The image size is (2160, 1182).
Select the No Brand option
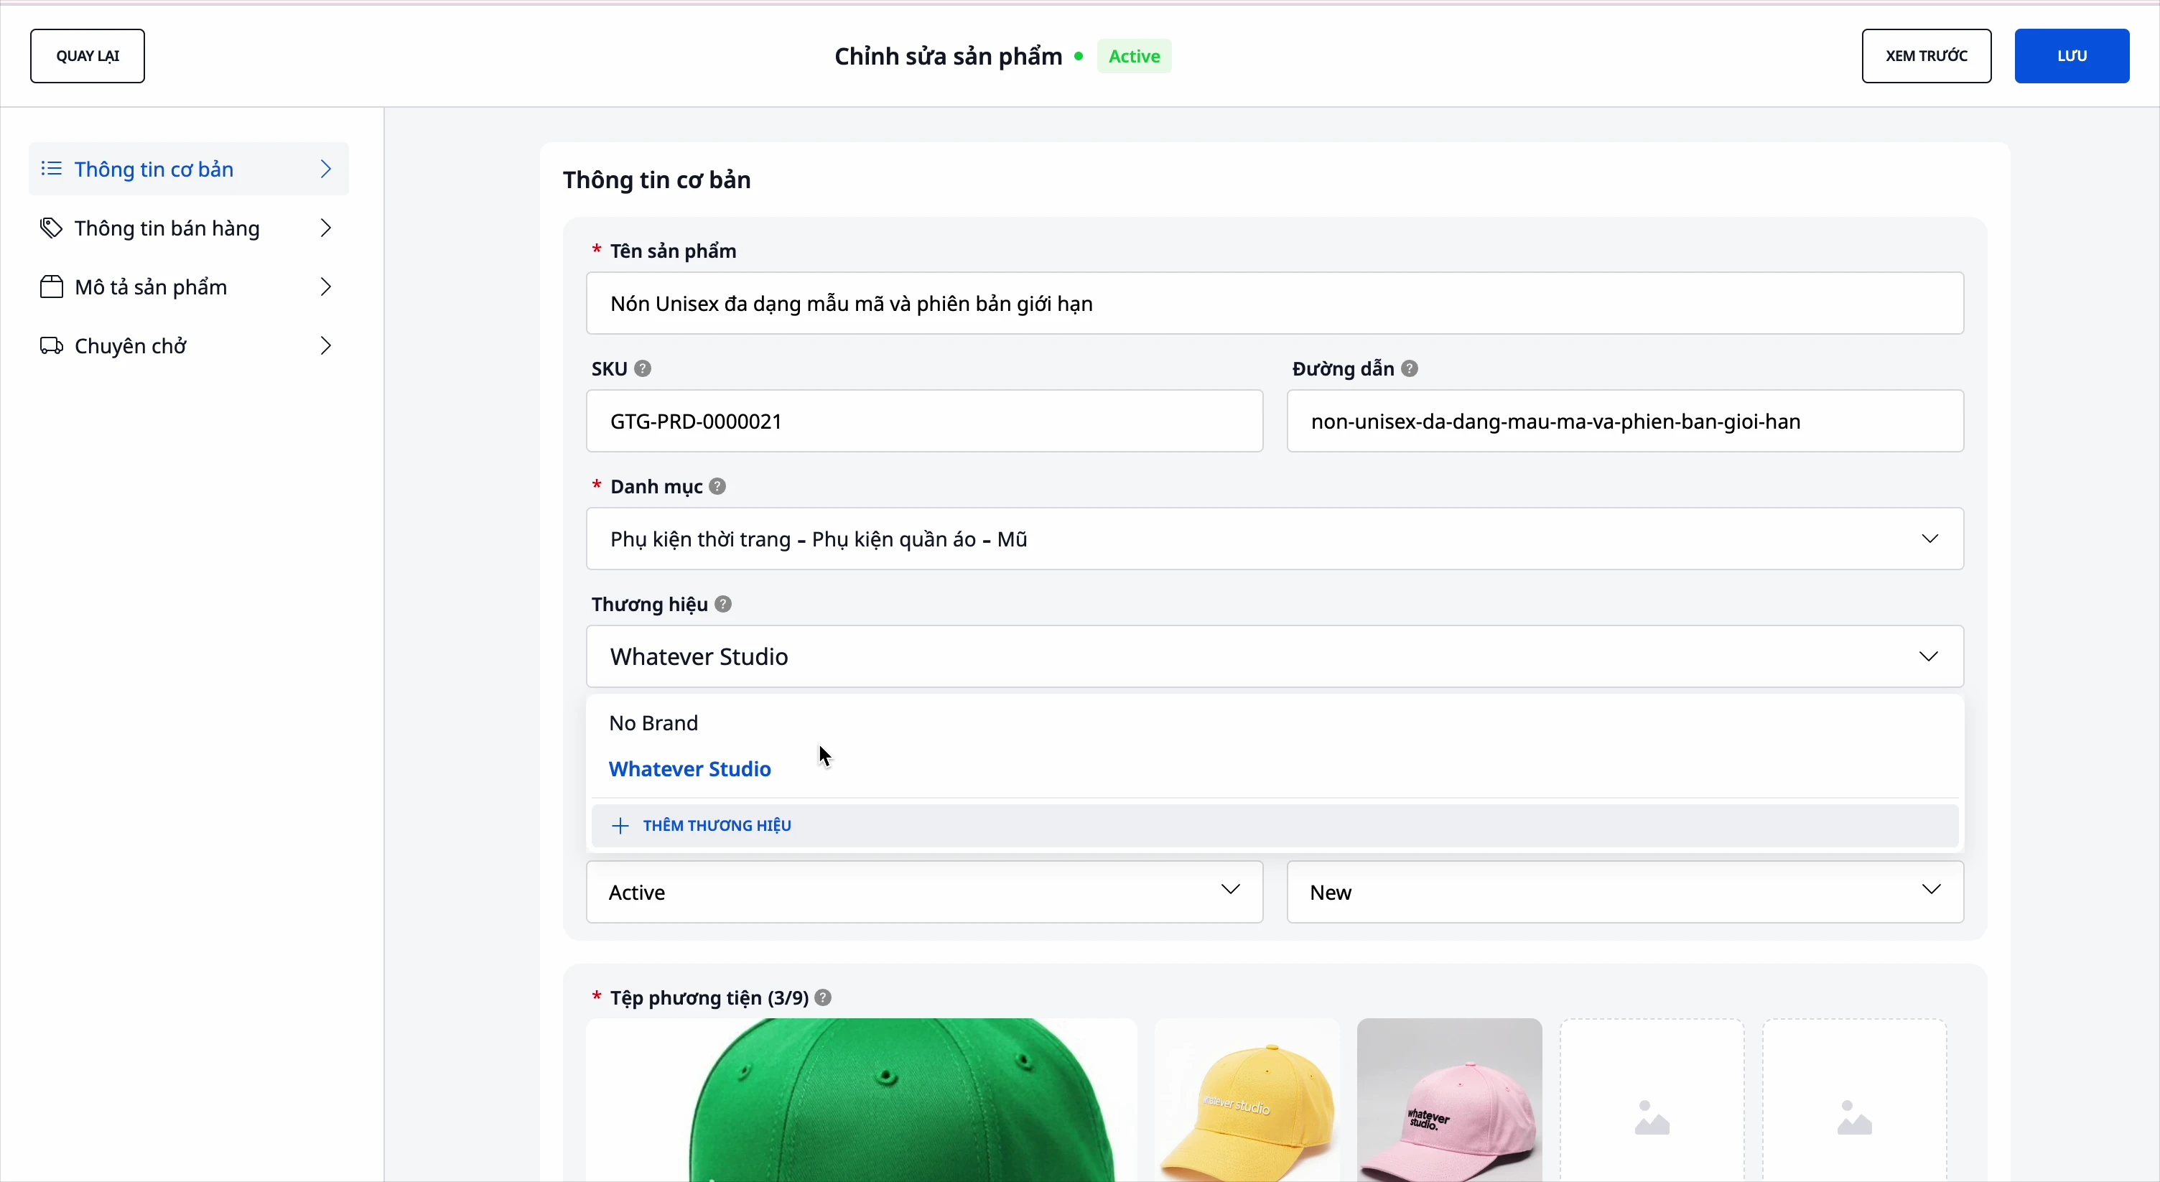tap(654, 723)
